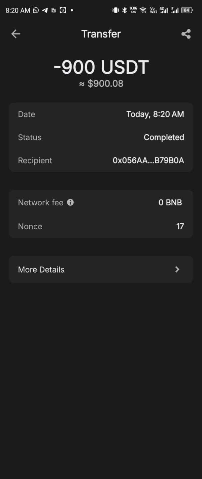
Task: Tap the 5G signal strength icon
Action: (164, 10)
